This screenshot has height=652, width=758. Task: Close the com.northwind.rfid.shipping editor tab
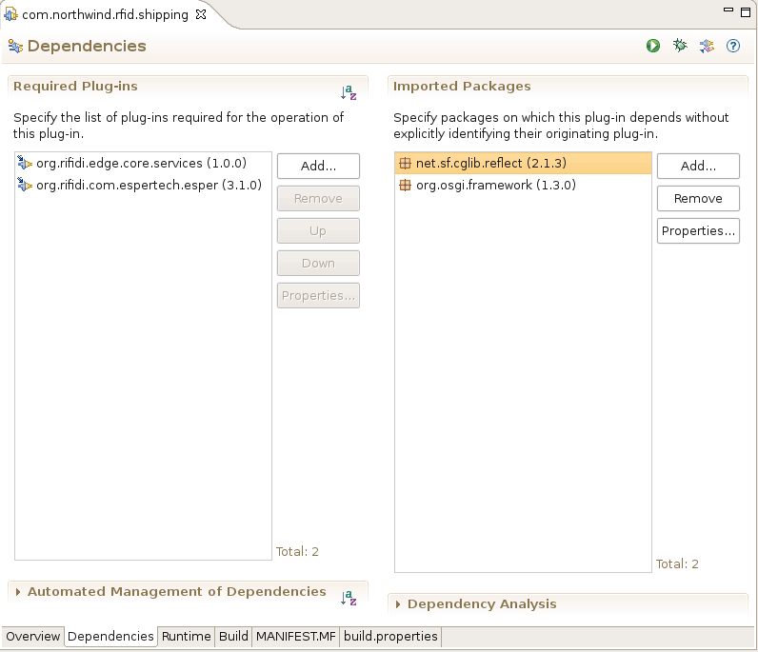201,14
